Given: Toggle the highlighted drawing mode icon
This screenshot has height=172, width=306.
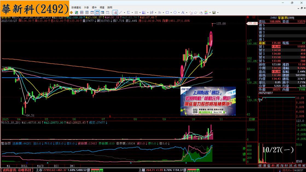Looking at the screenshot, I should tap(115, 13).
